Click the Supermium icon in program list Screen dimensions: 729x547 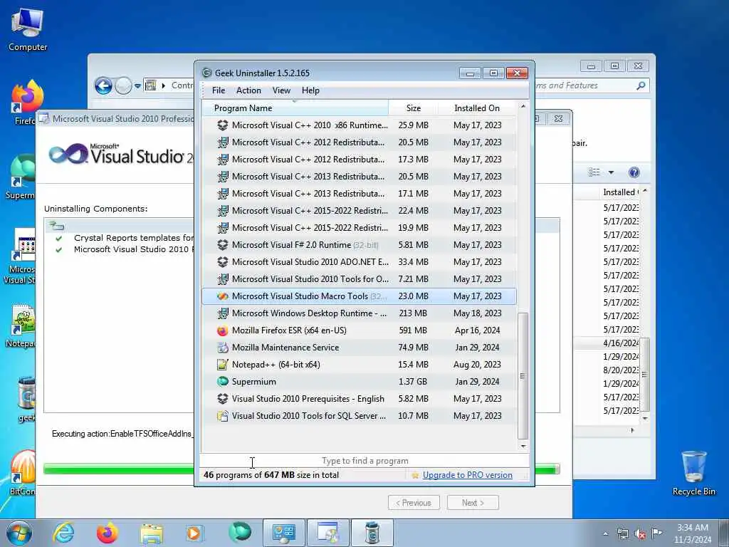coord(223,382)
